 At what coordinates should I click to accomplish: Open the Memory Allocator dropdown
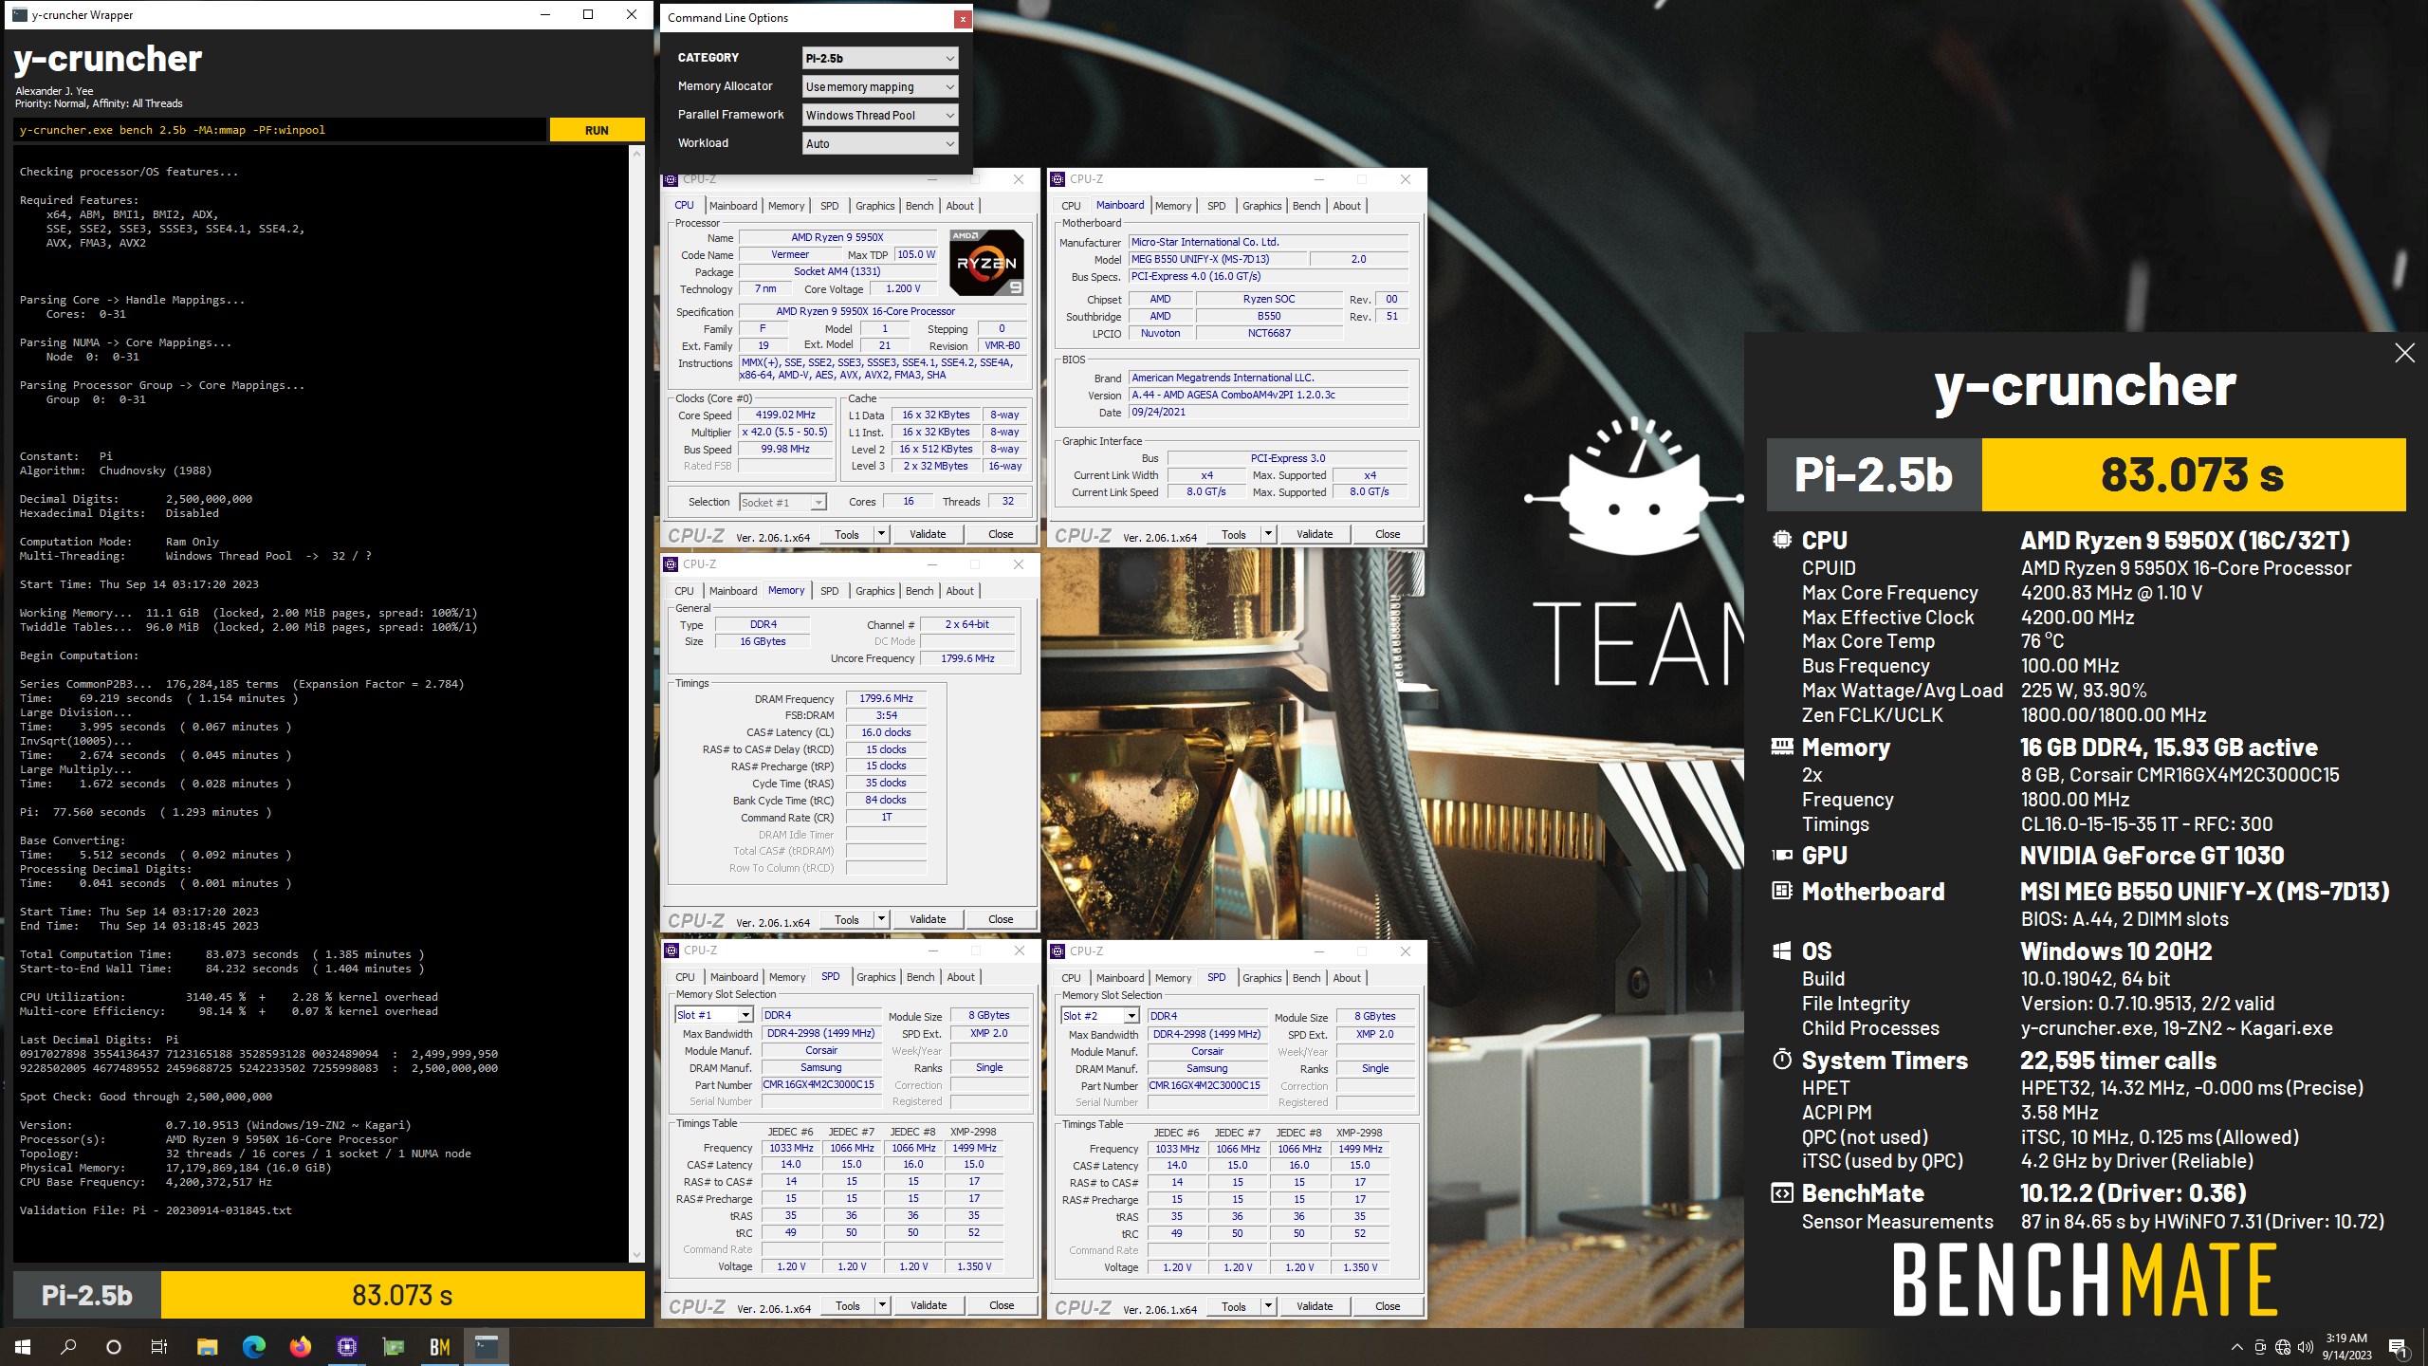879,86
